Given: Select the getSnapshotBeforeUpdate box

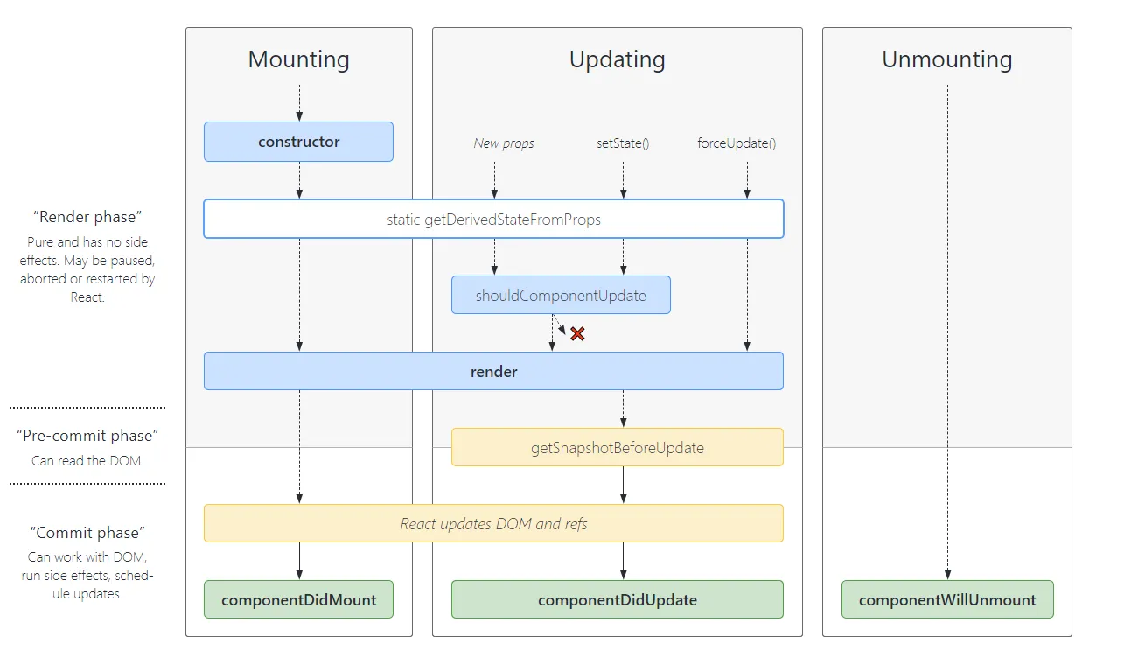Looking at the screenshot, I should pyautogui.click(x=617, y=447).
